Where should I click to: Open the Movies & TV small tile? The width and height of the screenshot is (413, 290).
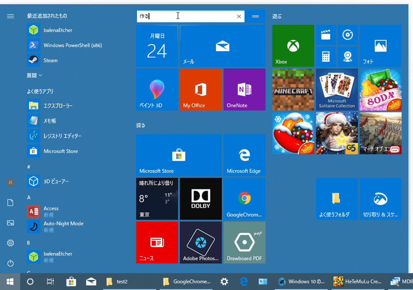coord(326,35)
